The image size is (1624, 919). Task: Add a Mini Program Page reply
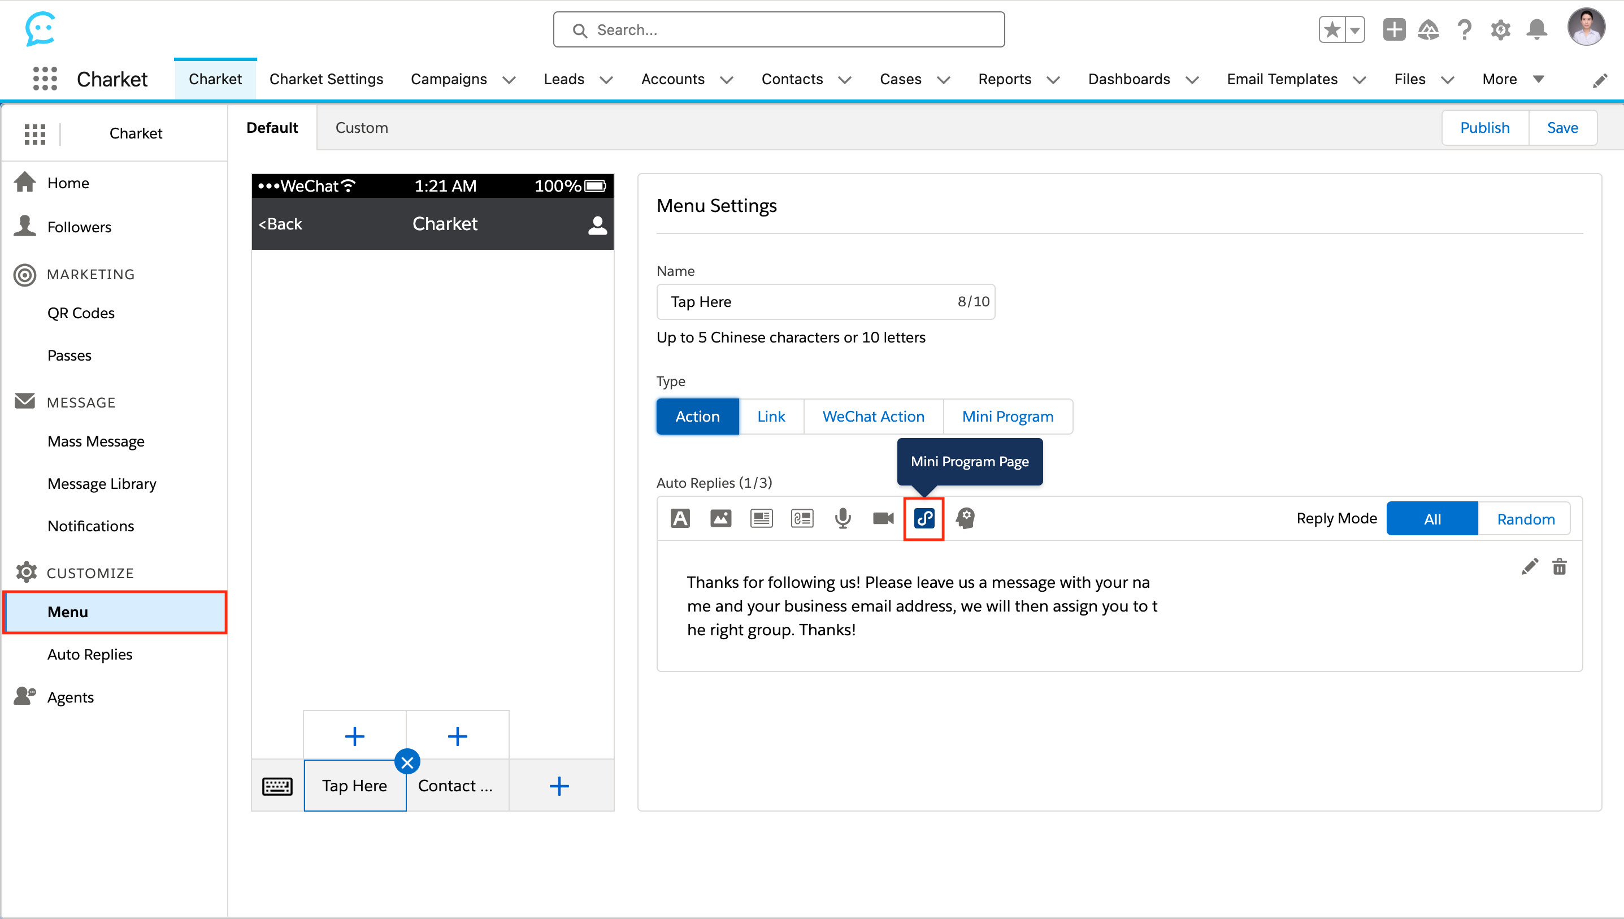pyautogui.click(x=924, y=518)
